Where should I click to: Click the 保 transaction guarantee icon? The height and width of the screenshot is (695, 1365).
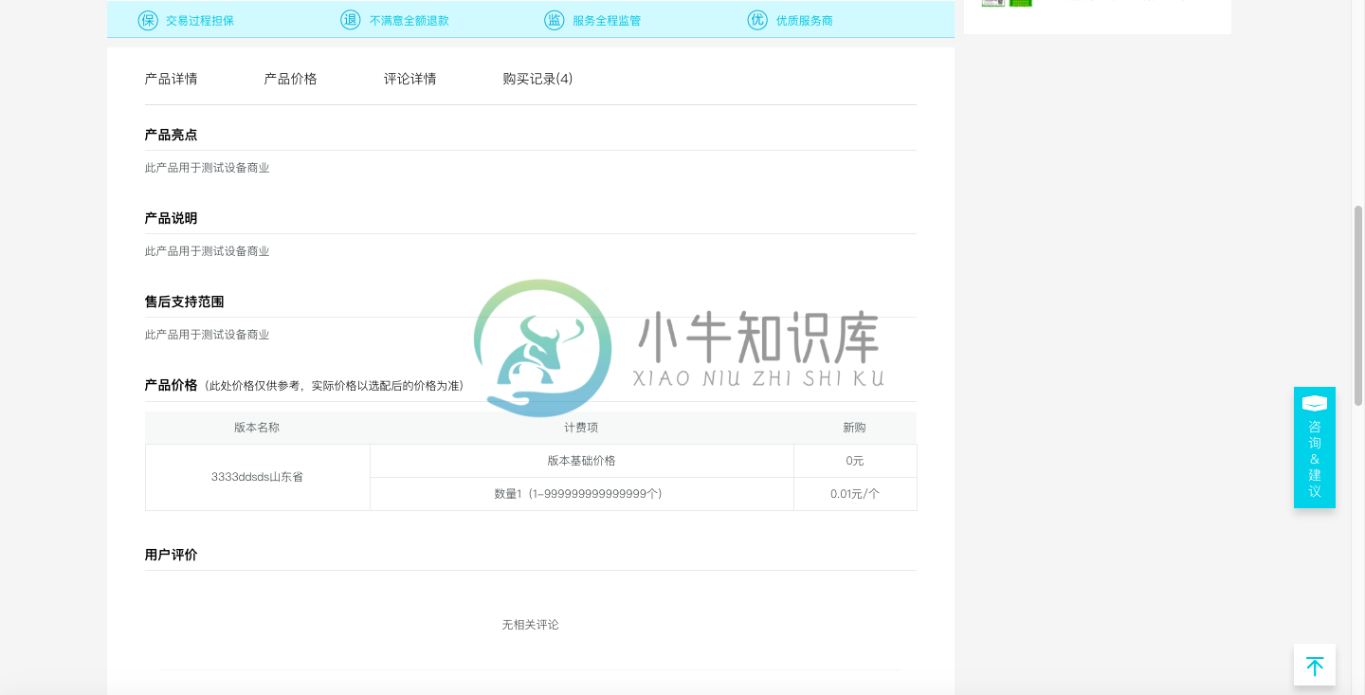click(148, 20)
